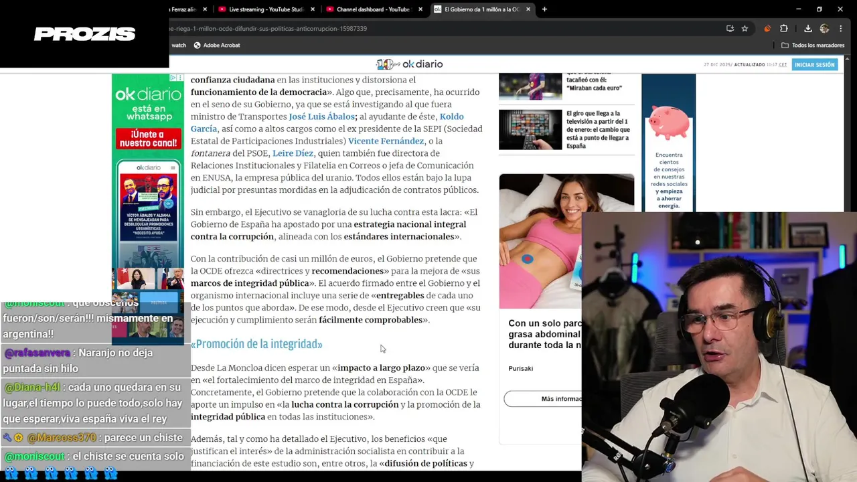Open the Leire Díez link
Screen dimensions: 857x482
click(293, 153)
